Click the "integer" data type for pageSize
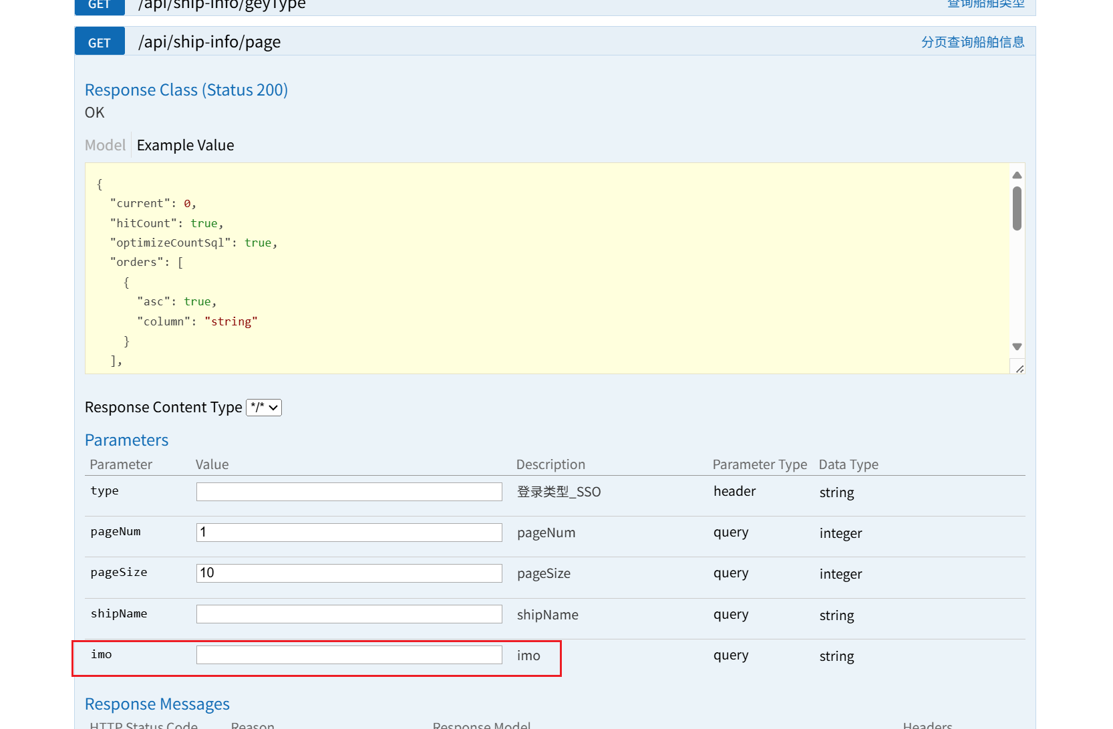1113x729 pixels. point(840,574)
